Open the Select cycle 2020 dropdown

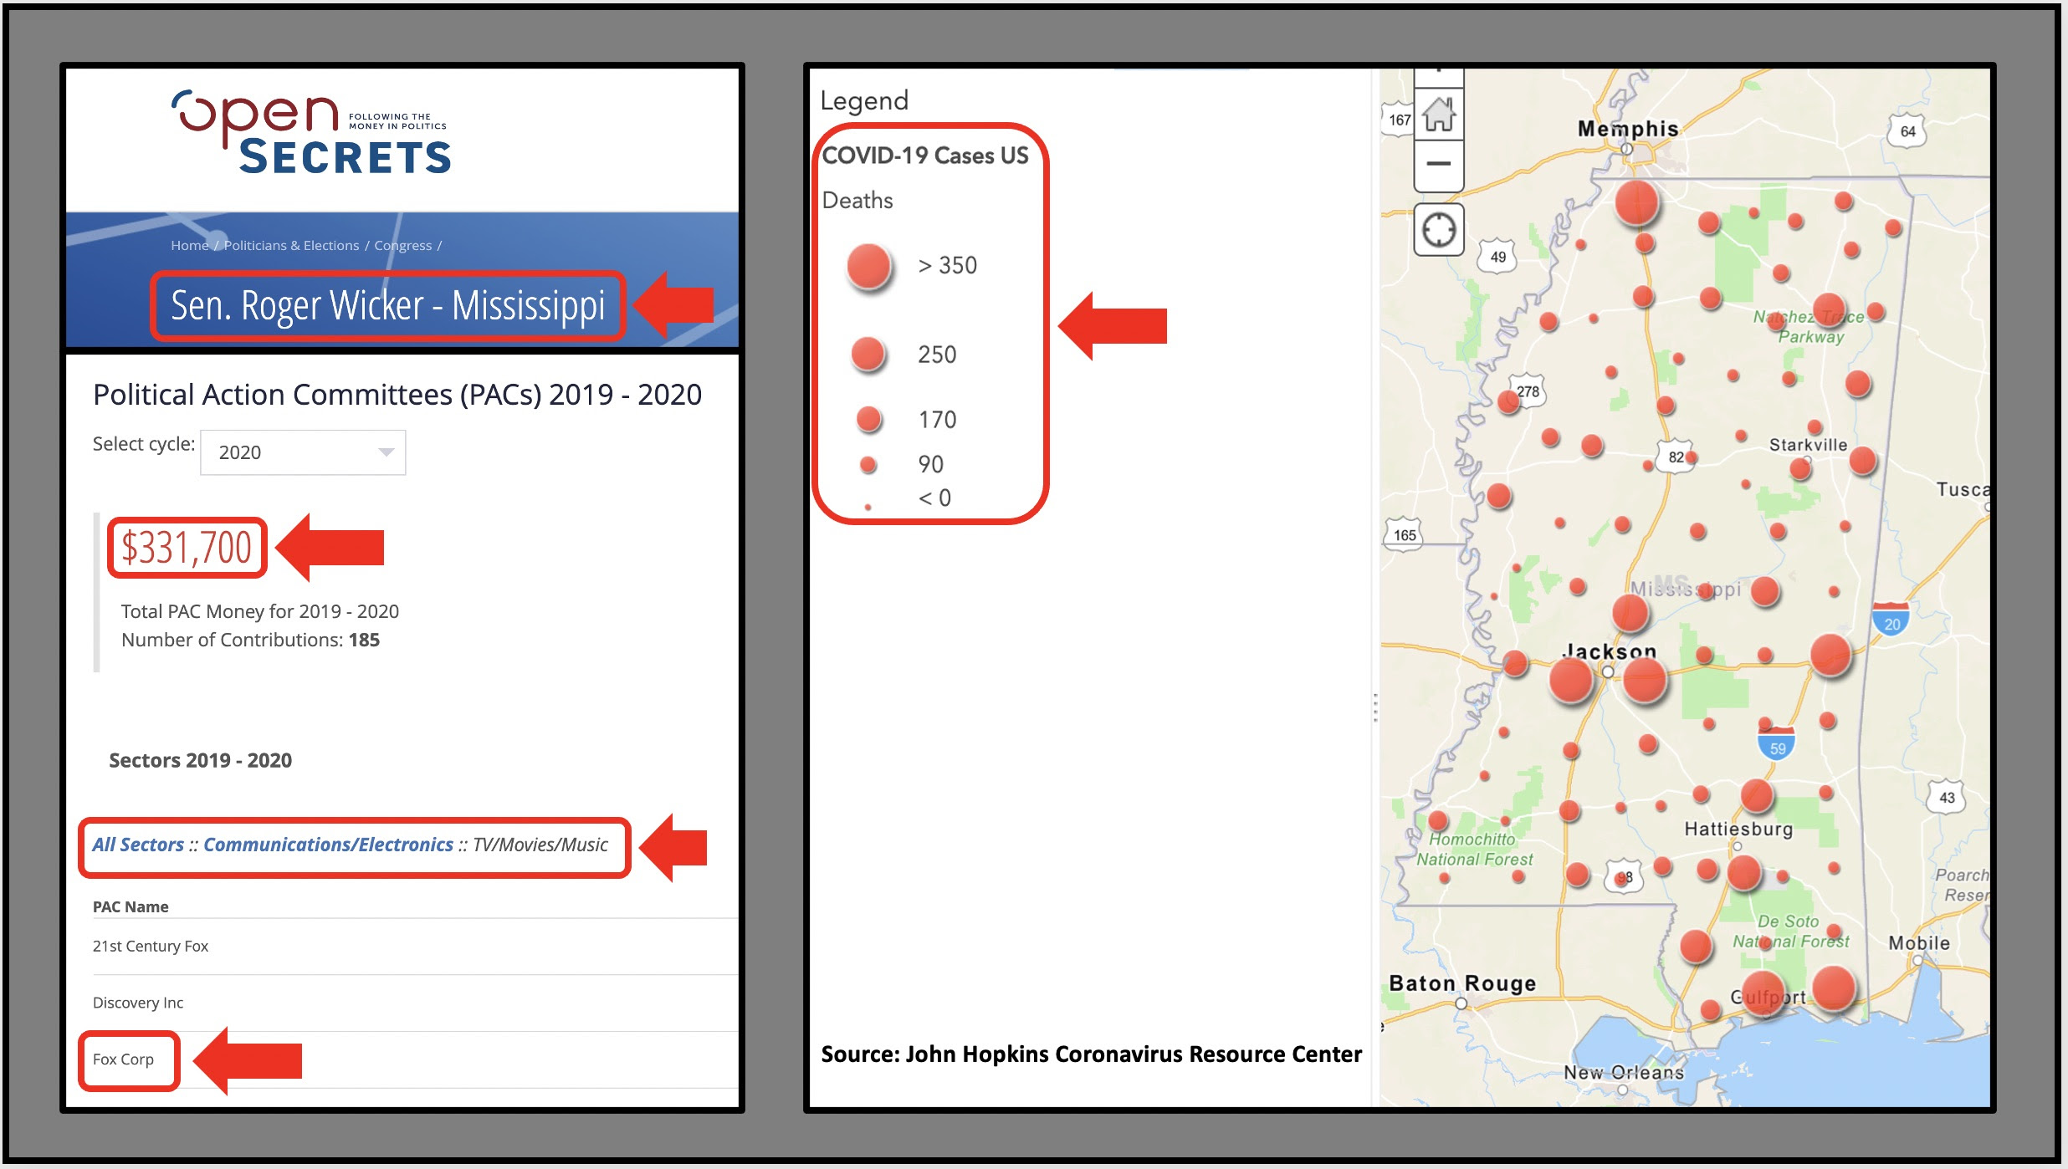(303, 452)
